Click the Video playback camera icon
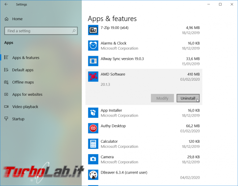This screenshot has height=186, width=238. point(6,107)
